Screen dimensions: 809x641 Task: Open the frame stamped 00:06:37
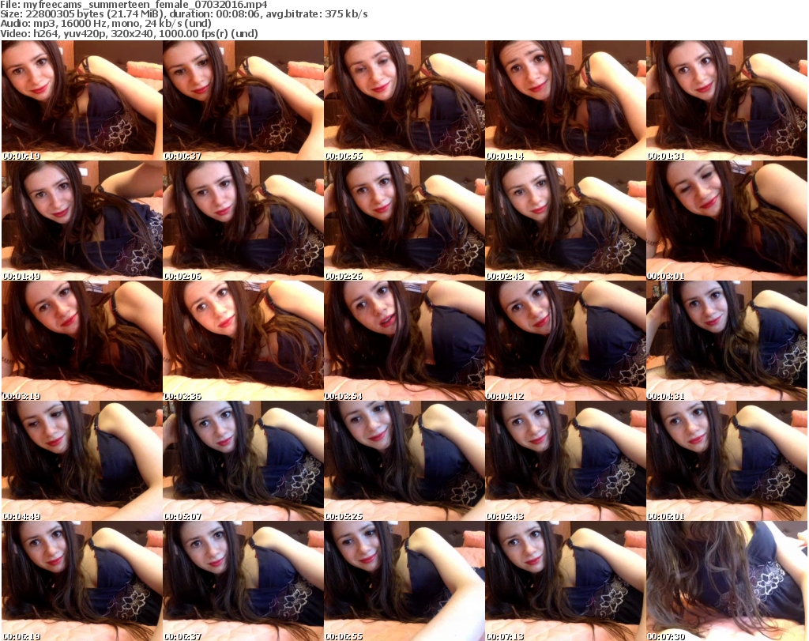click(243, 581)
